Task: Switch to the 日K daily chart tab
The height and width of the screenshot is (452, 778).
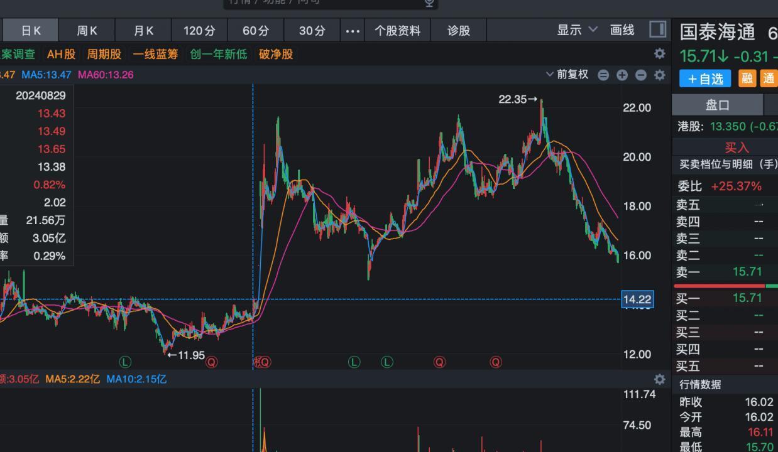Action: coord(30,30)
